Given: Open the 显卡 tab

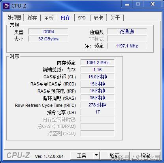Looking at the screenshot, I should point(98,18).
